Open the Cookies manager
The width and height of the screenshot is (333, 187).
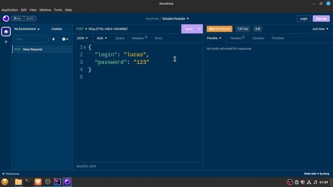57,29
